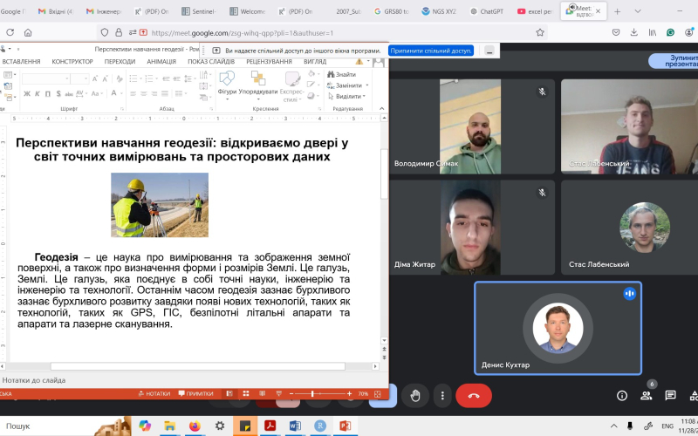This screenshot has height=436, width=698.
Task: Show participants people icon
Action: coord(646,396)
